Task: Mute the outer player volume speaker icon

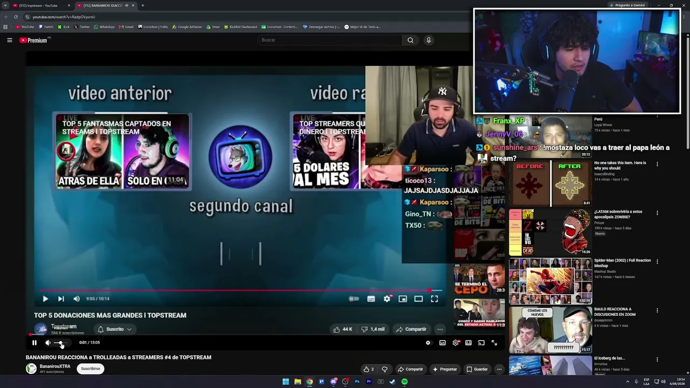Action: pos(47,343)
